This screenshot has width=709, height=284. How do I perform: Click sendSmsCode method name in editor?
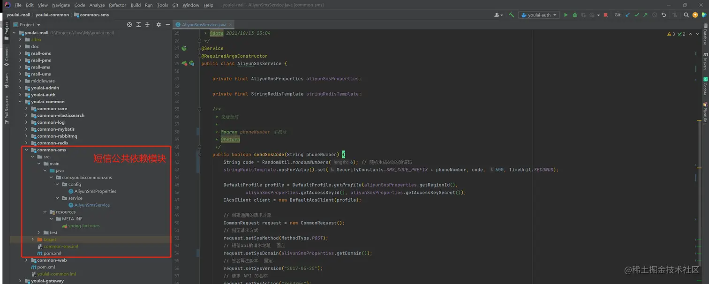pos(276,155)
